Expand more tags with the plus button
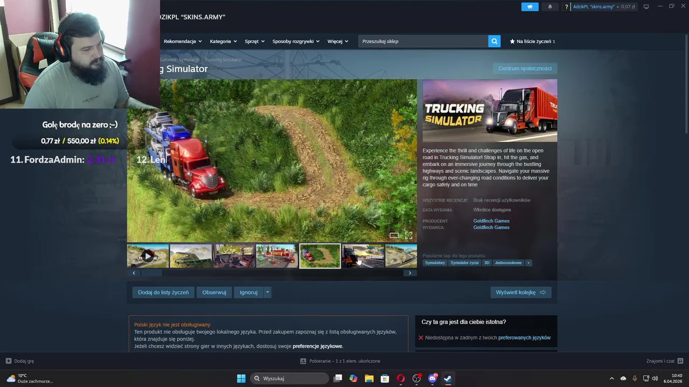 pyautogui.click(x=528, y=263)
